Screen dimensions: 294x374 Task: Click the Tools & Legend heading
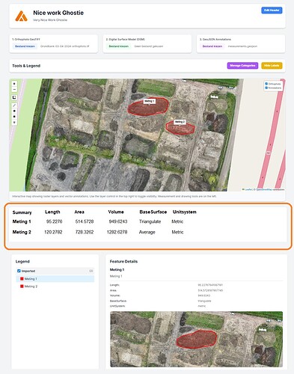pos(26,66)
